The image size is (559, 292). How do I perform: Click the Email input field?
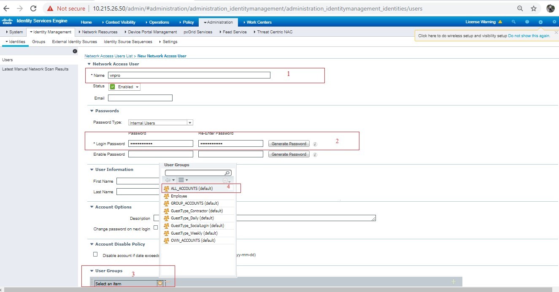[140, 98]
